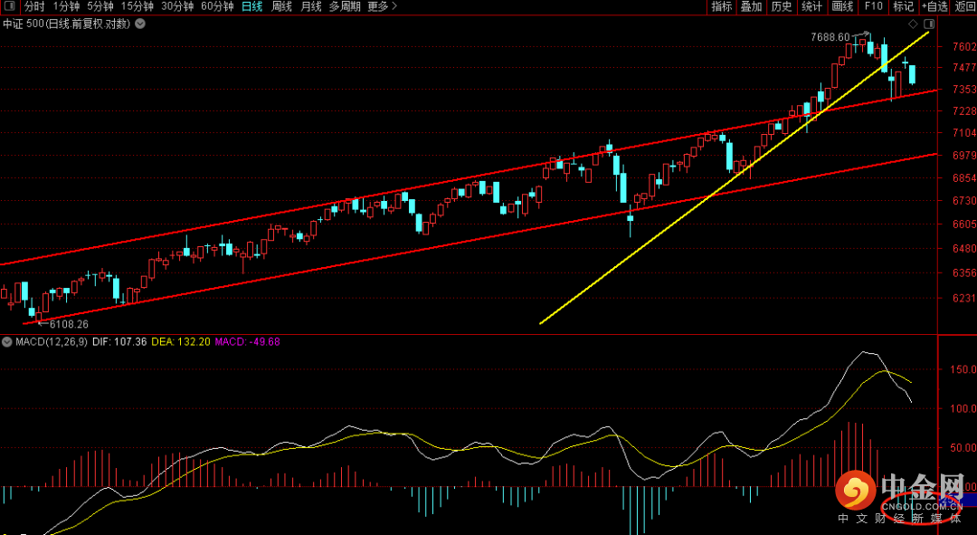Click the diamond marker icon above chart

[913, 24]
